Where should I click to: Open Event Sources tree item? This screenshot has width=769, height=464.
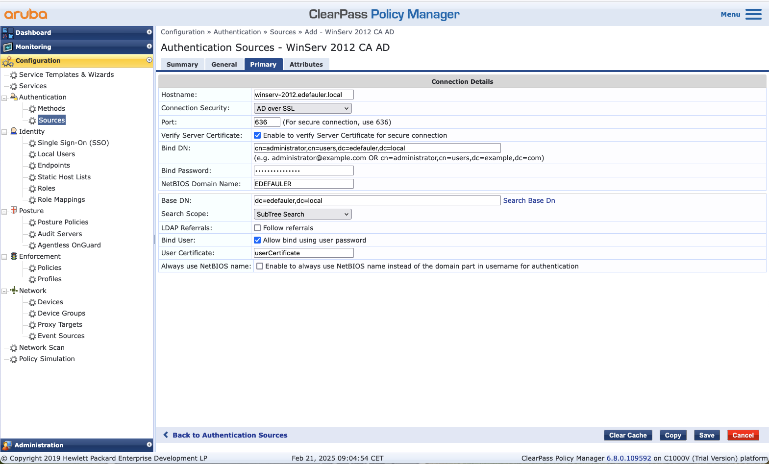click(61, 336)
